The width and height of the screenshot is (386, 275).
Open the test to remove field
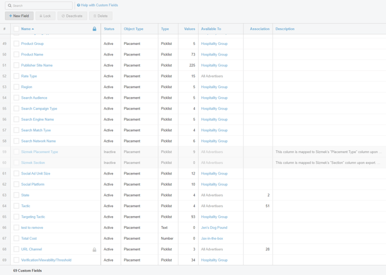[32, 228]
